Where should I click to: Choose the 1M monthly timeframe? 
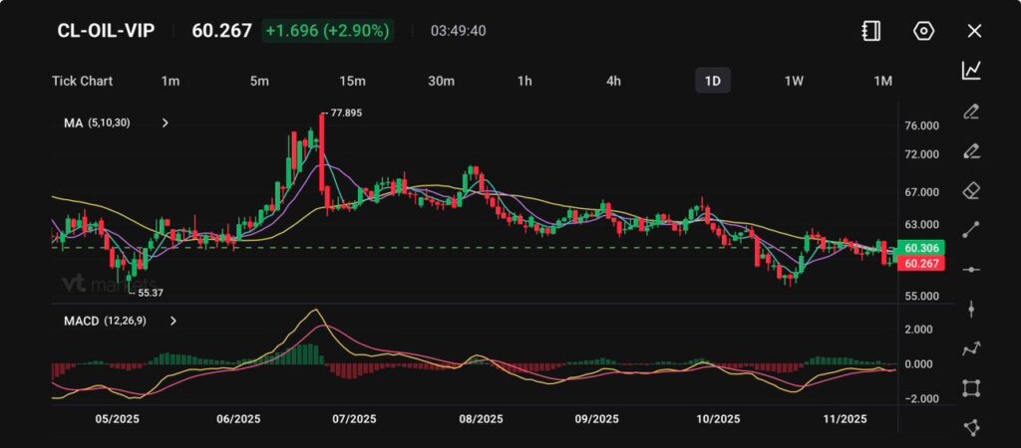click(882, 81)
